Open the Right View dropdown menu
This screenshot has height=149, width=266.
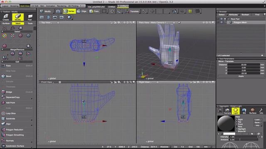point(145,82)
